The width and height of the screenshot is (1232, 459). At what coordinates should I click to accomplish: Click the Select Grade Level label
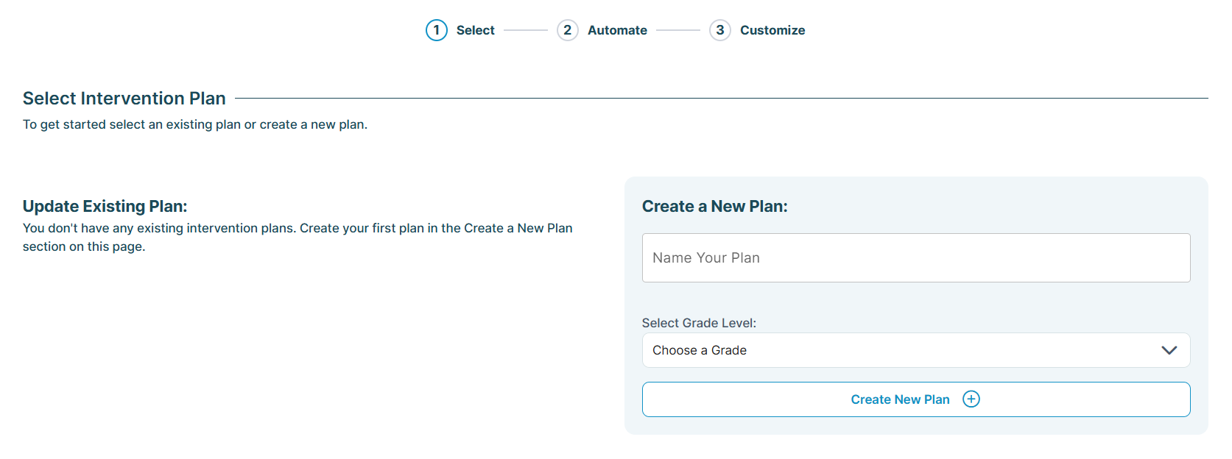pyautogui.click(x=699, y=323)
